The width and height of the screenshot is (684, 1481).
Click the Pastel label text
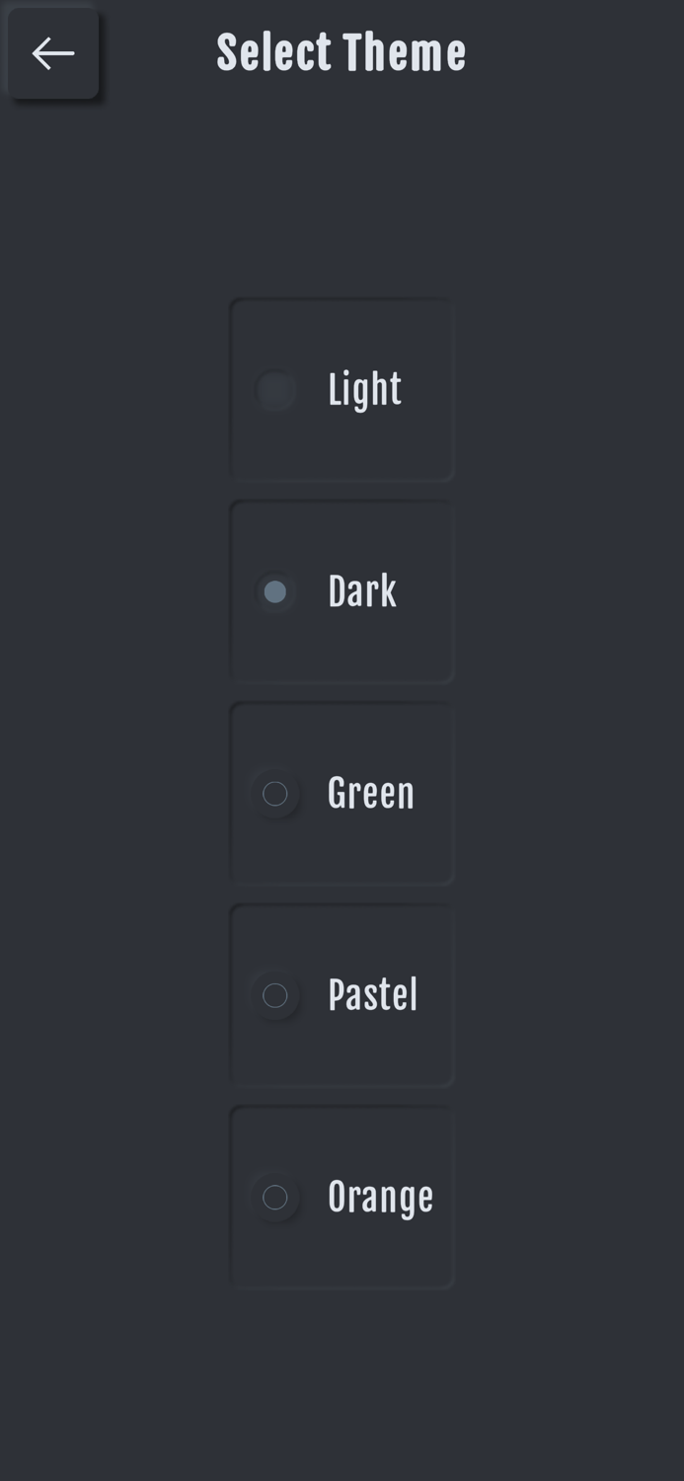[x=374, y=995]
